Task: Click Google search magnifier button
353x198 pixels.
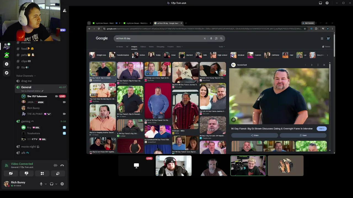Action: point(221,38)
